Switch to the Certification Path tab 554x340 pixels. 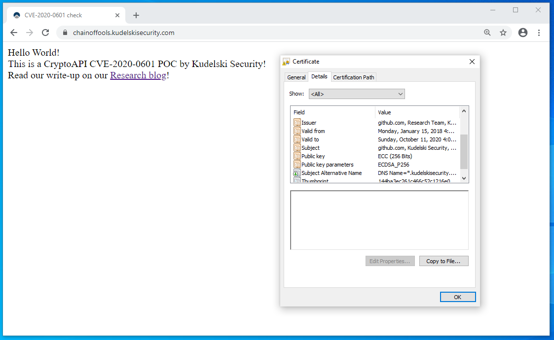coord(353,77)
